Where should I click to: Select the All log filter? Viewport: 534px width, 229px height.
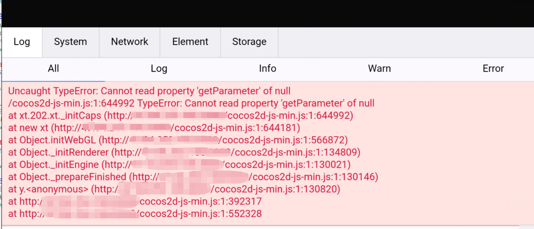click(x=53, y=68)
